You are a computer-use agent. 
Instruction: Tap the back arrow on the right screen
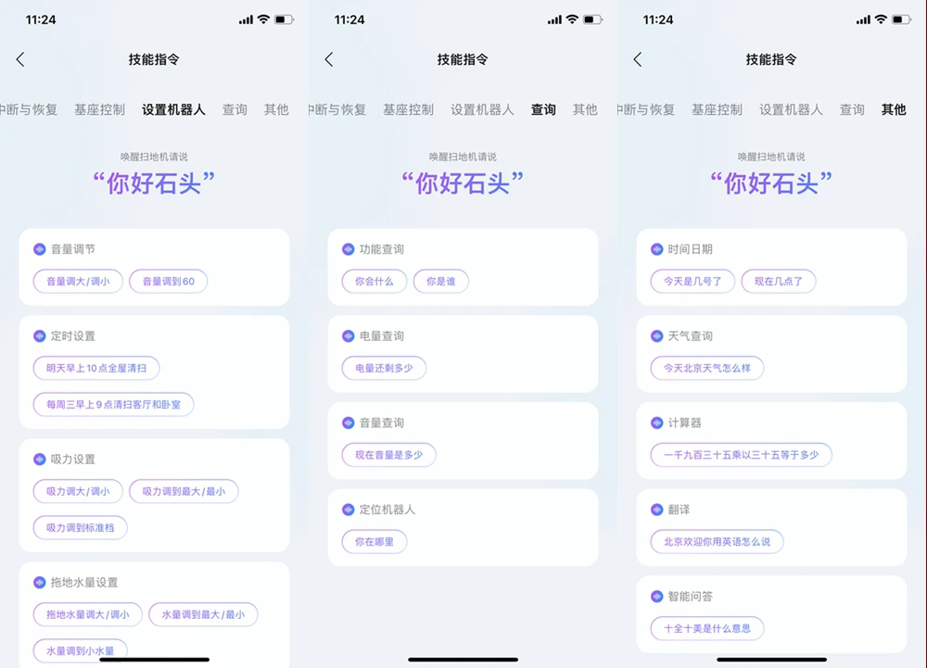coord(638,59)
